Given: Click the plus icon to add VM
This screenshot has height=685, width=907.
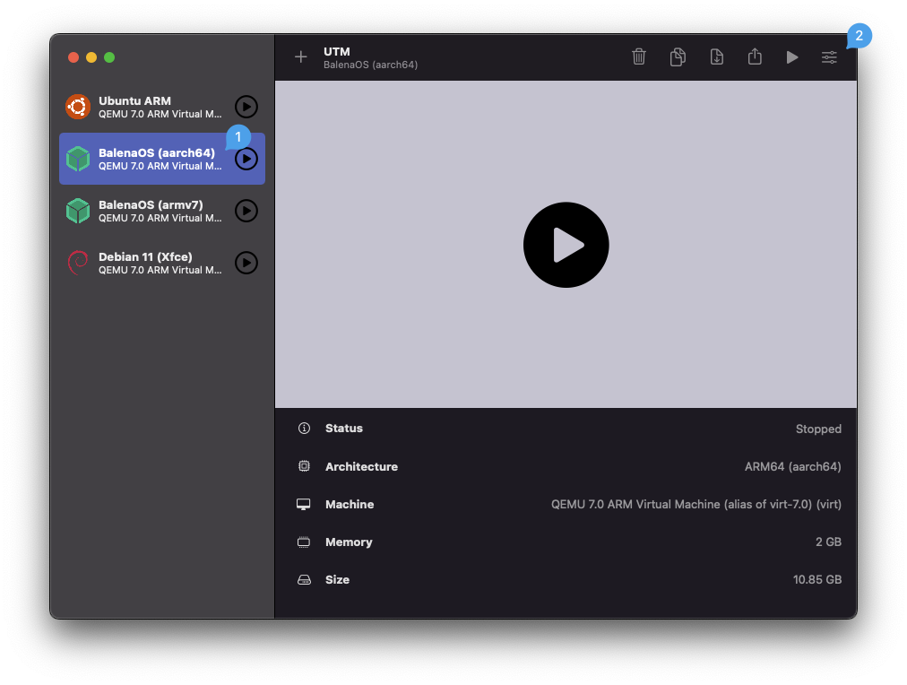Looking at the screenshot, I should click(x=301, y=56).
